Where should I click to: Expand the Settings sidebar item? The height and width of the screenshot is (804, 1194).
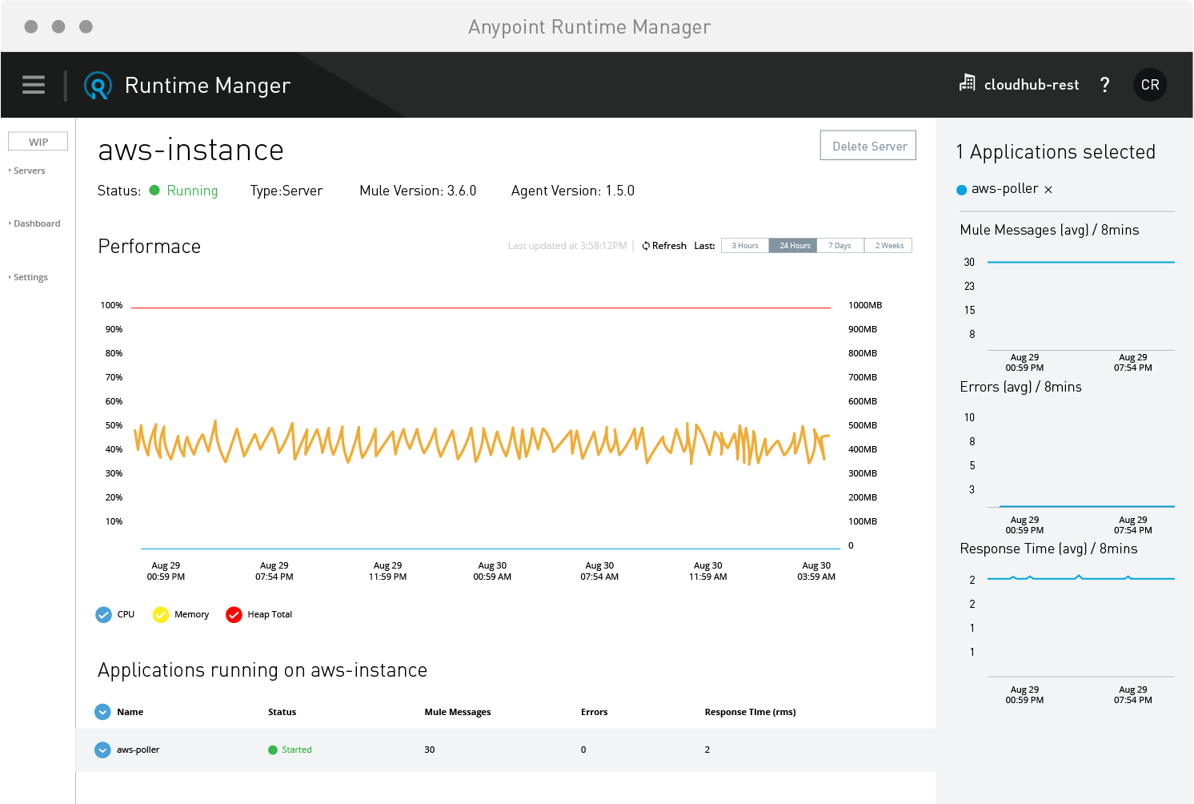(28, 277)
